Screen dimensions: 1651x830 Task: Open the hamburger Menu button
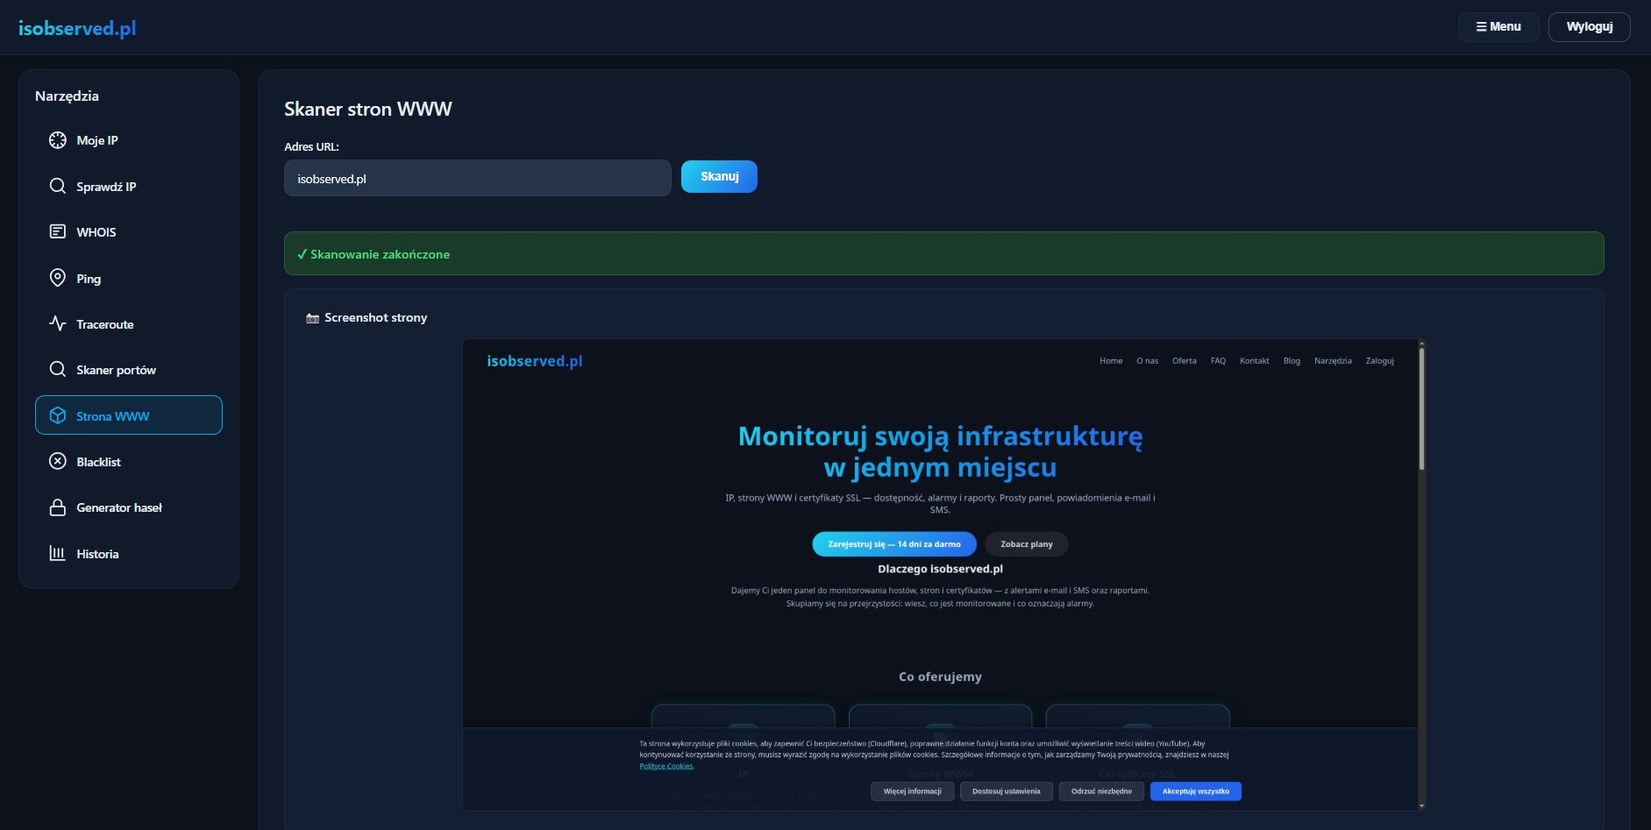[1498, 27]
